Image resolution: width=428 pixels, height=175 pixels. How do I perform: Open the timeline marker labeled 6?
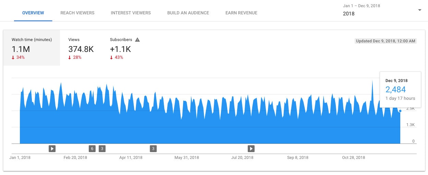[x=92, y=148]
